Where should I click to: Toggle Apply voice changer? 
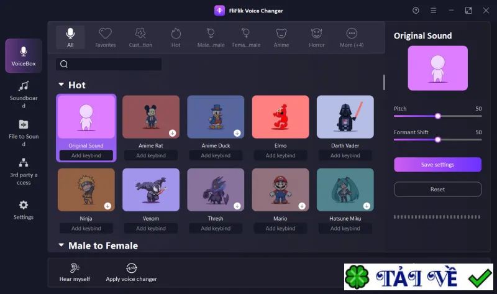131,272
